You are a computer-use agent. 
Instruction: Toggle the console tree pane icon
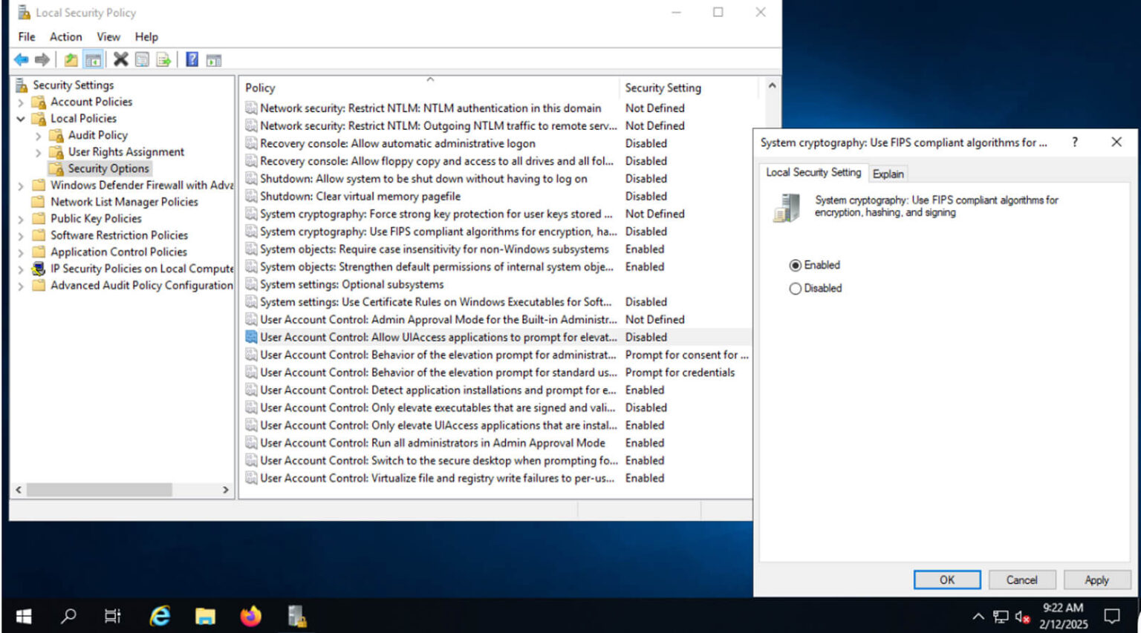tap(94, 59)
